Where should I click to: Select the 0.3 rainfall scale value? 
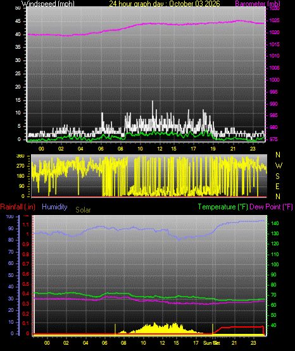[26, 304]
